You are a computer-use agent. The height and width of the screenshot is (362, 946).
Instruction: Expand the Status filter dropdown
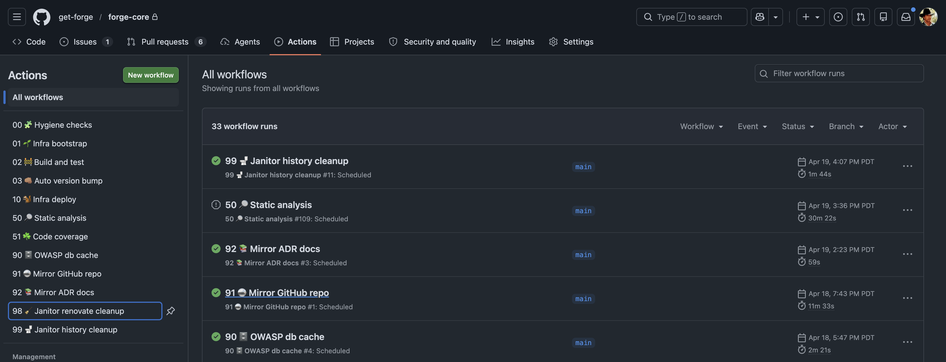[798, 126]
